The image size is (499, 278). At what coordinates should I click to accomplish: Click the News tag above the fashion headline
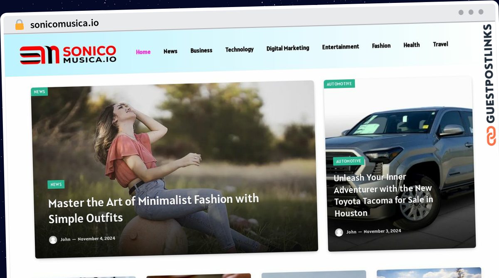(56, 184)
